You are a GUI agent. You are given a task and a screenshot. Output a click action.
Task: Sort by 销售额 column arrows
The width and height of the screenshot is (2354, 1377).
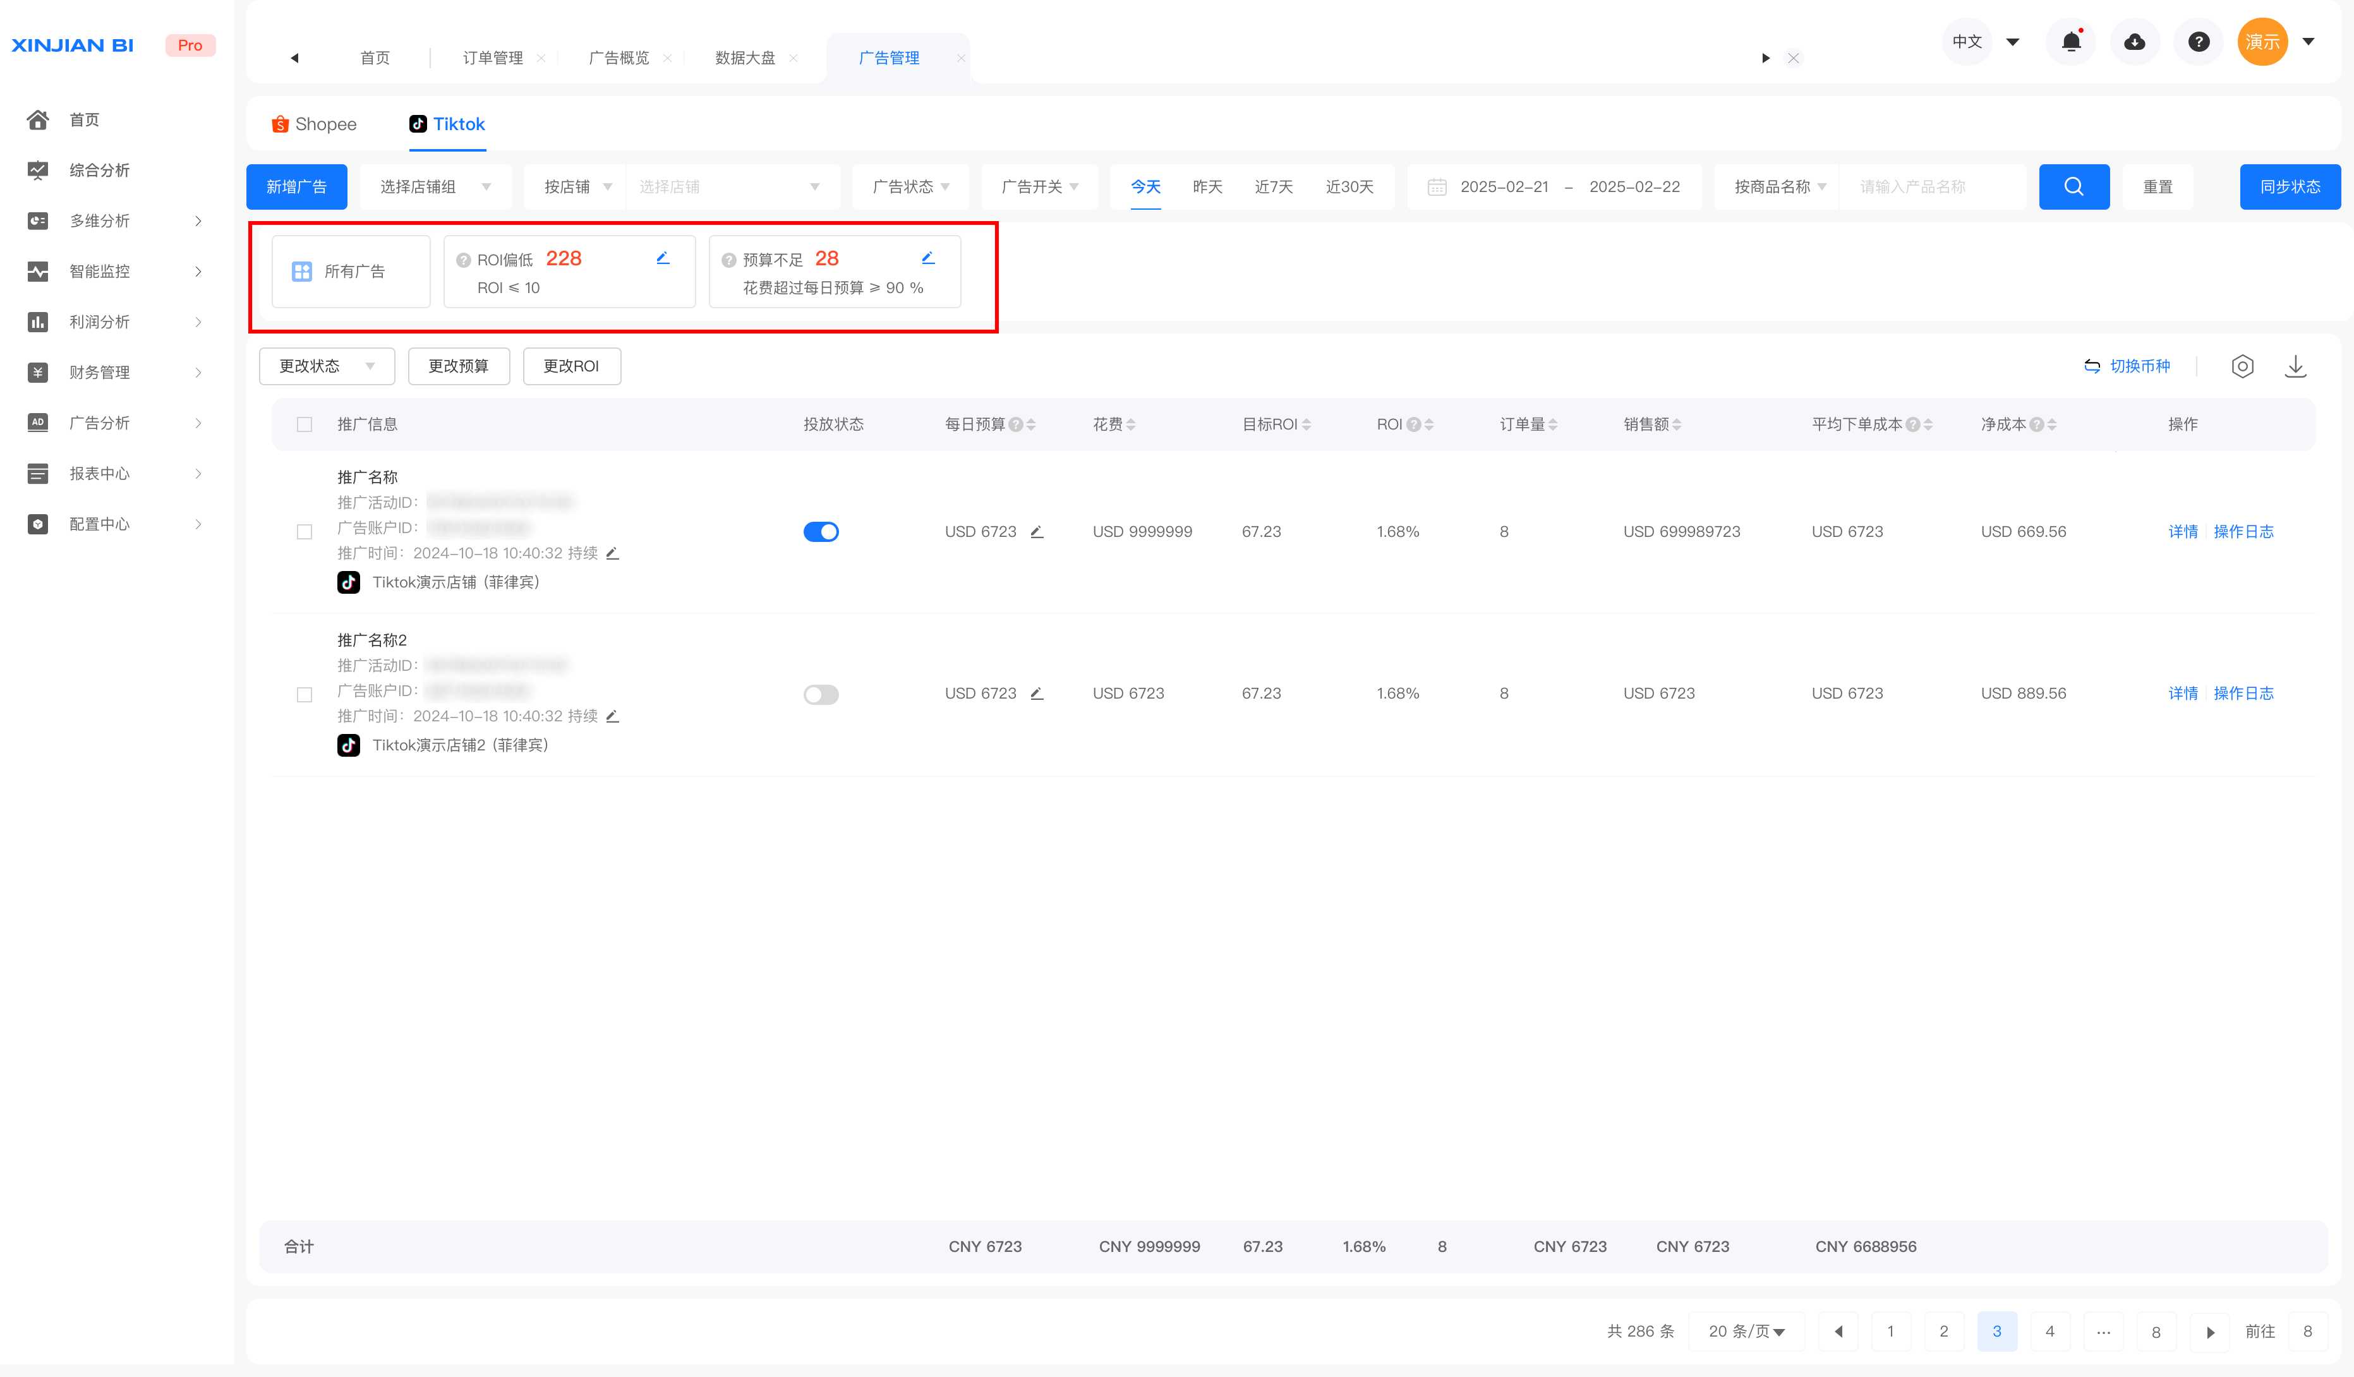tap(1677, 425)
